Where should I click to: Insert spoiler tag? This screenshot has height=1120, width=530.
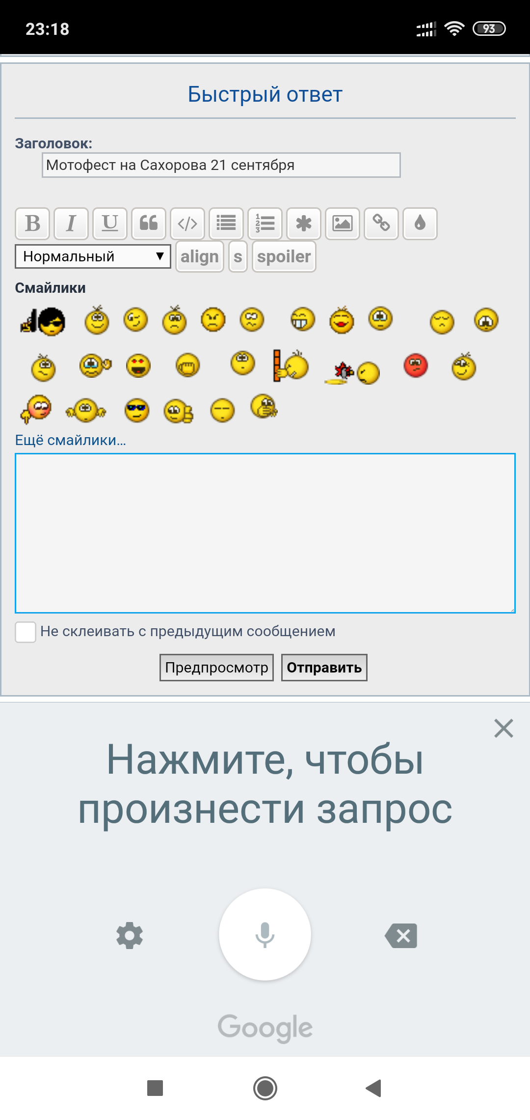coord(284,256)
